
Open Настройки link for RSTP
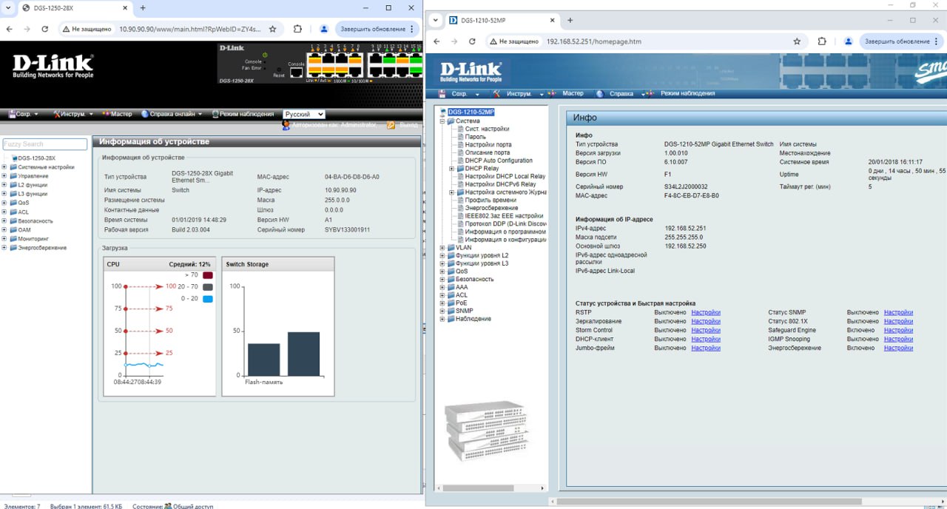coord(706,313)
